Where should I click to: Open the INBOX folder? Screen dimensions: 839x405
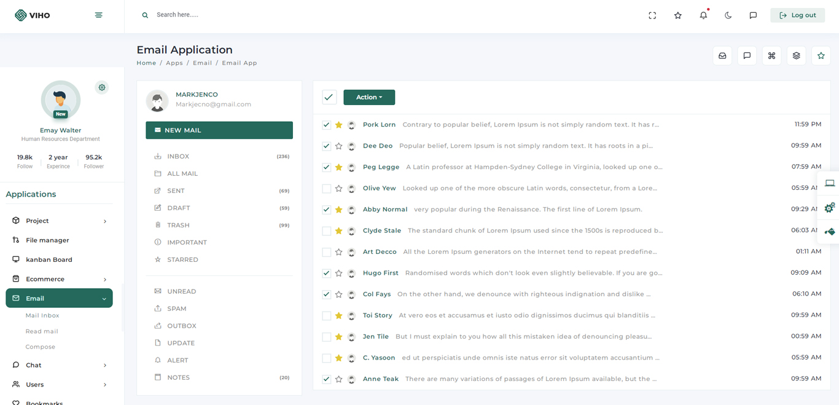click(178, 157)
